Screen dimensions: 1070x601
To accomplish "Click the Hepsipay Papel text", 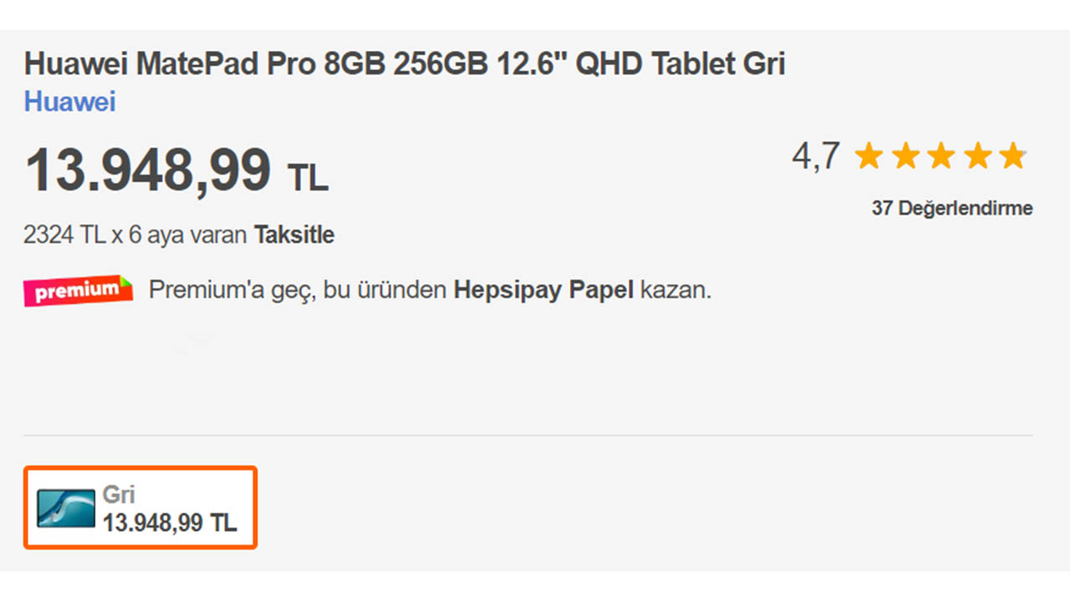I will pos(543,290).
